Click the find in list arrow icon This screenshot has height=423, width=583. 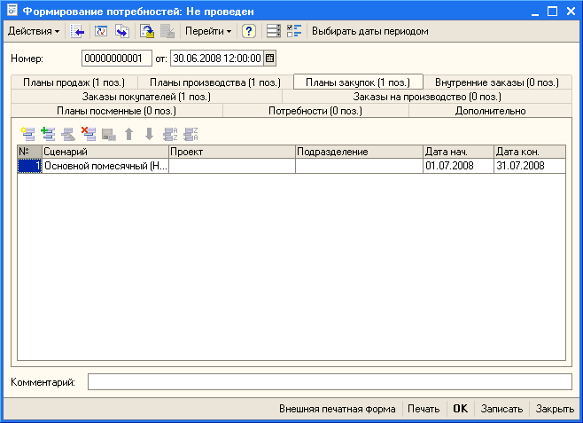[x=77, y=31]
